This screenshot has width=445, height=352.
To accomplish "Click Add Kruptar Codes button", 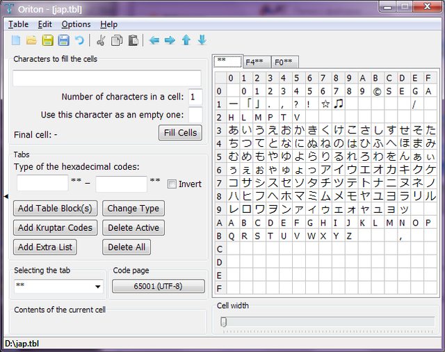I will tap(56, 227).
